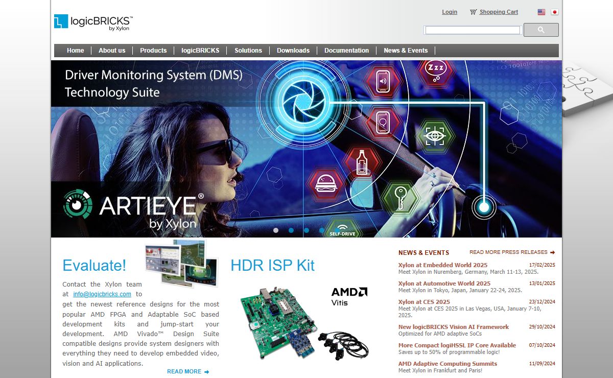Switch to the US English flag
Image resolution: width=613 pixels, height=378 pixels.
(x=541, y=12)
